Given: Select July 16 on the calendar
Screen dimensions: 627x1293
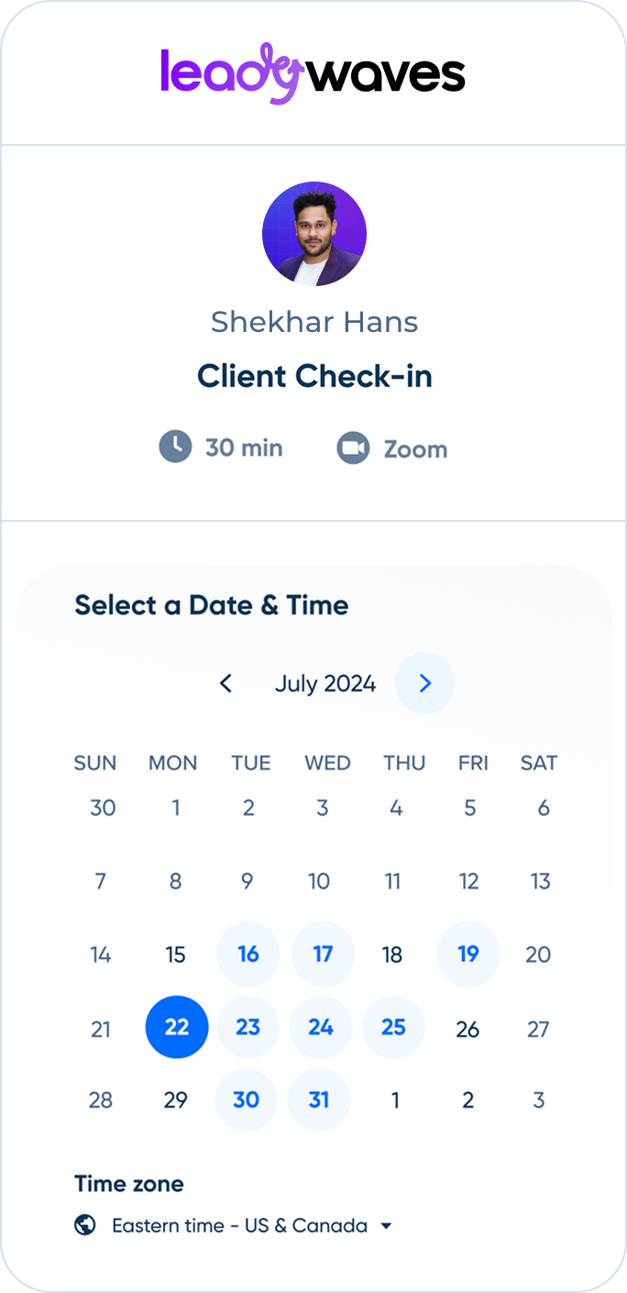Looking at the screenshot, I should 248,954.
